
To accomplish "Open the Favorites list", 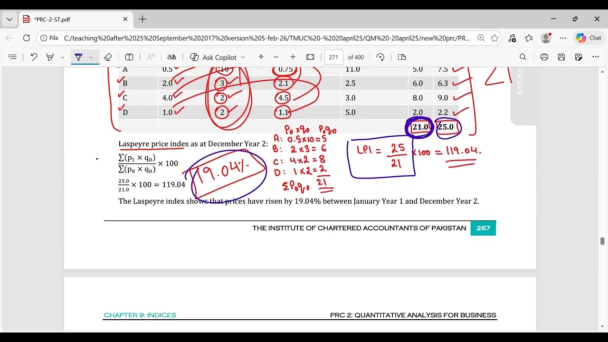I will tap(529, 38).
